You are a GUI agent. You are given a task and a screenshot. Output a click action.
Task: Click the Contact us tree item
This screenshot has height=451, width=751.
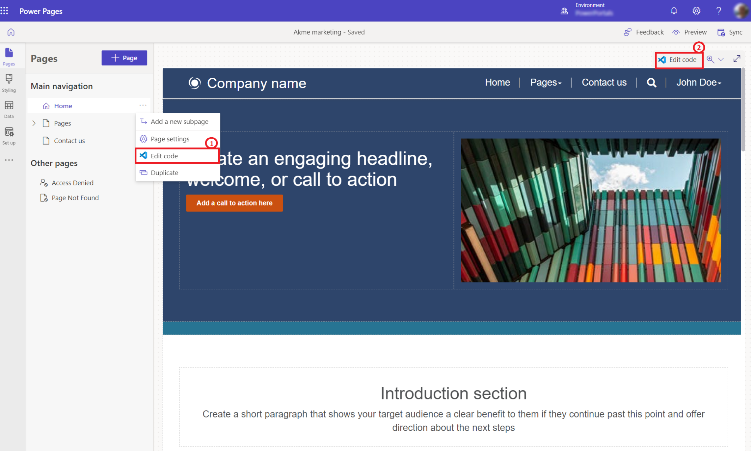69,140
